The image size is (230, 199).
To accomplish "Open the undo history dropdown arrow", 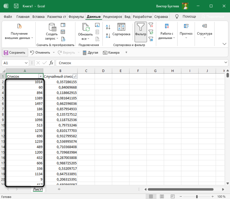I will [x=54, y=52].
